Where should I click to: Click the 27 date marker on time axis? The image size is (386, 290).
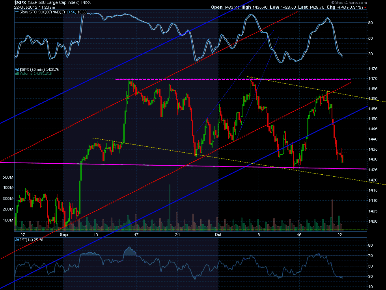[22, 235]
